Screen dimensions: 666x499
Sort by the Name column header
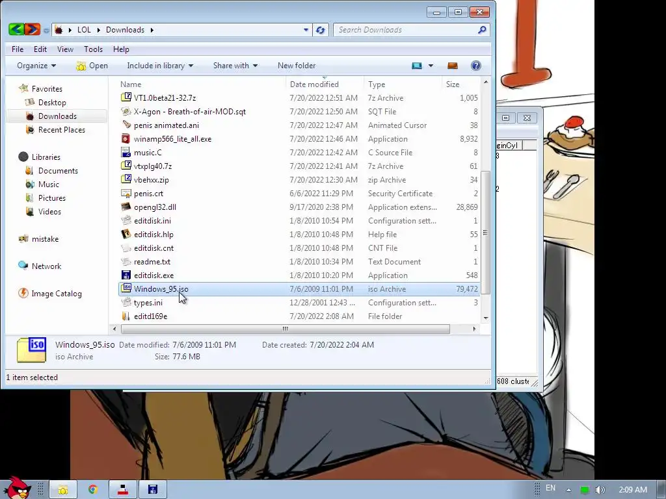click(131, 84)
